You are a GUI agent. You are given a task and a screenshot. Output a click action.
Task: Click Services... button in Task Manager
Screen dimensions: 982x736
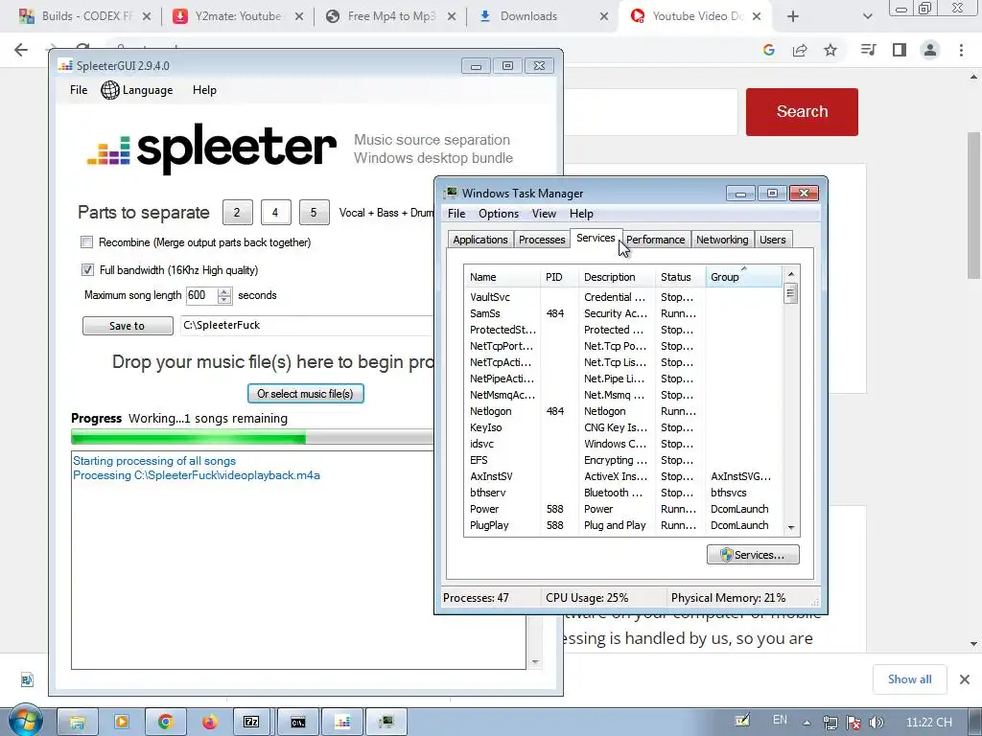tap(753, 555)
